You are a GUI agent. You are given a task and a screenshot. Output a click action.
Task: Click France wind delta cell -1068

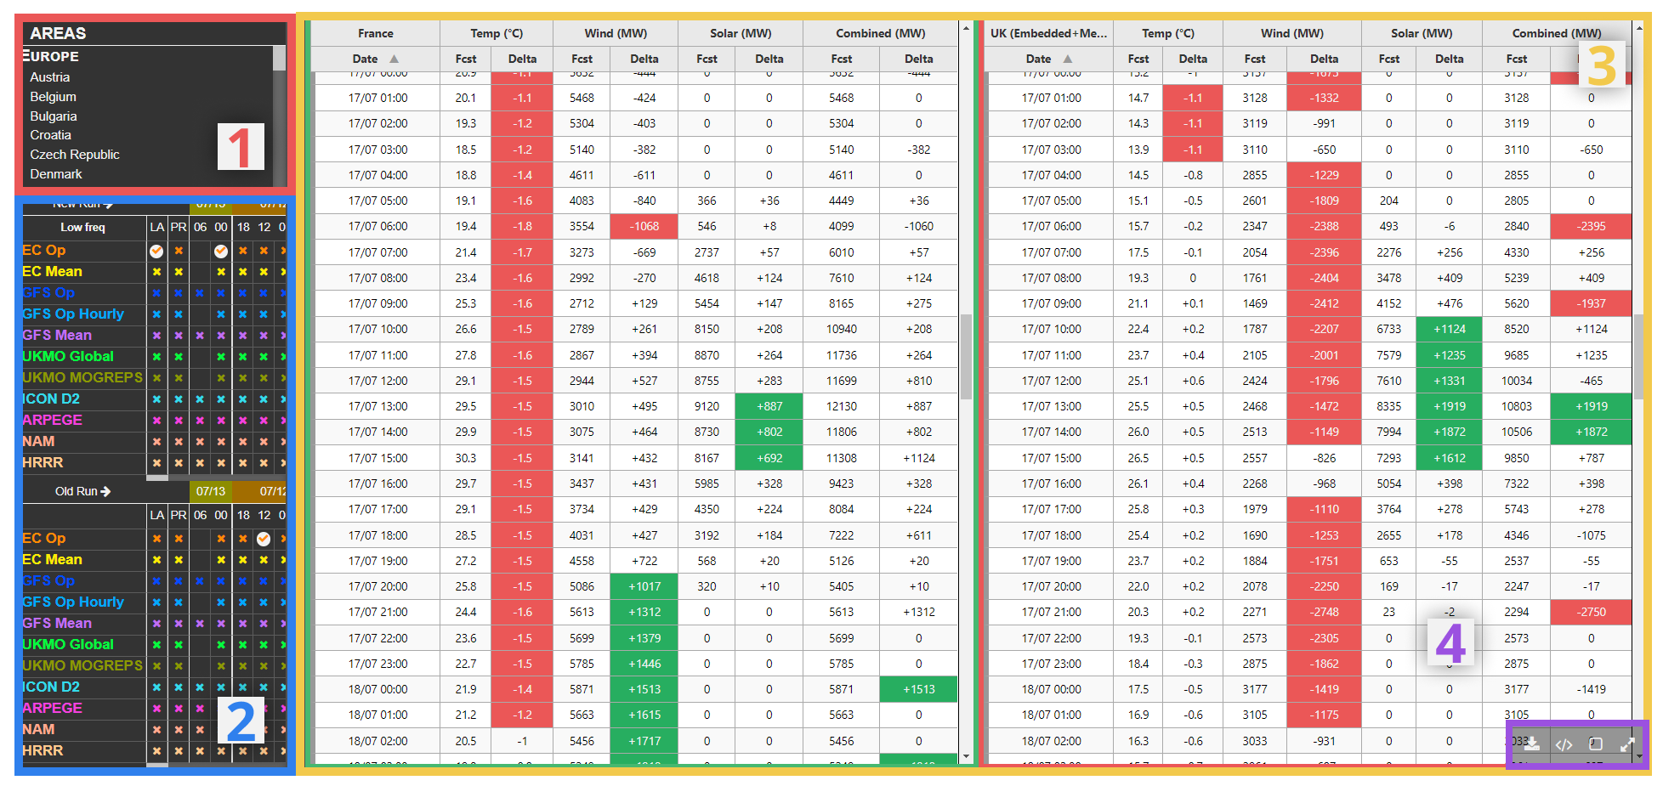[644, 226]
